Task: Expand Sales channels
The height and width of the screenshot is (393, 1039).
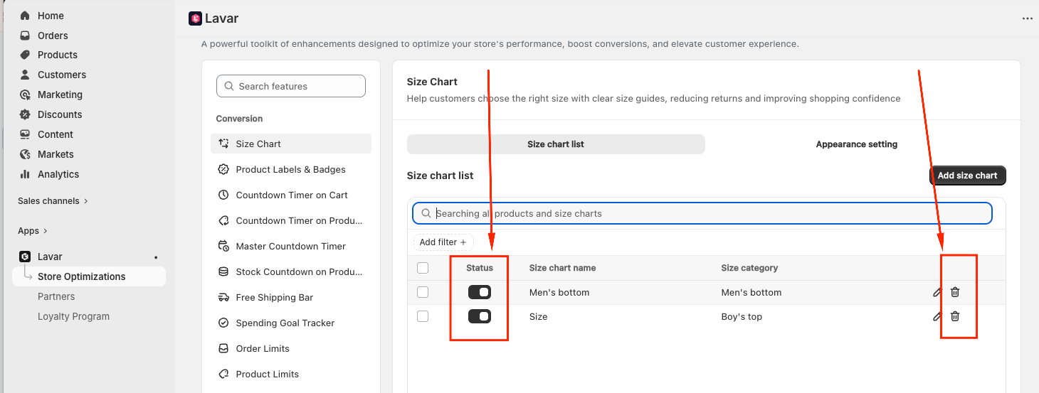Action: (x=53, y=201)
